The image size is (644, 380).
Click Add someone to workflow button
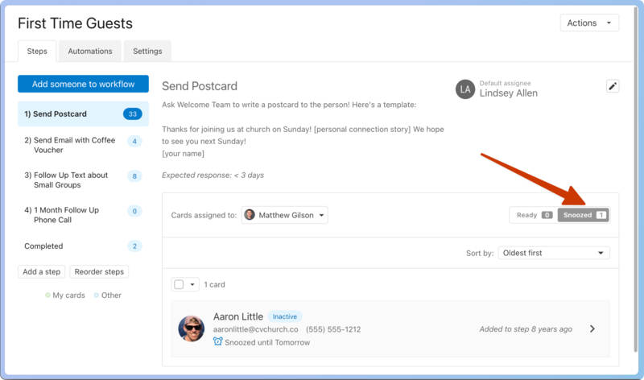[83, 84]
